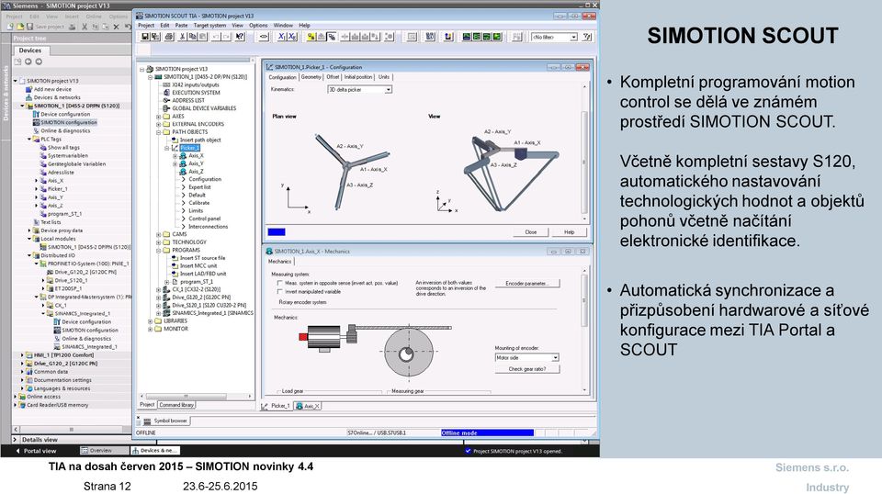
Task: Click ADDRESS LIST icon in SCOUT tree
Action: pos(166,101)
